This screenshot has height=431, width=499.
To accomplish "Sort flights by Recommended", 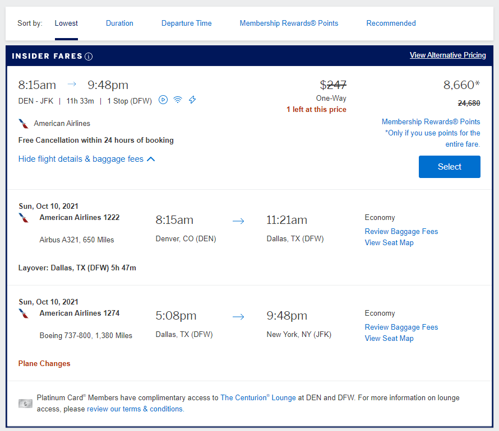I will tap(391, 24).
